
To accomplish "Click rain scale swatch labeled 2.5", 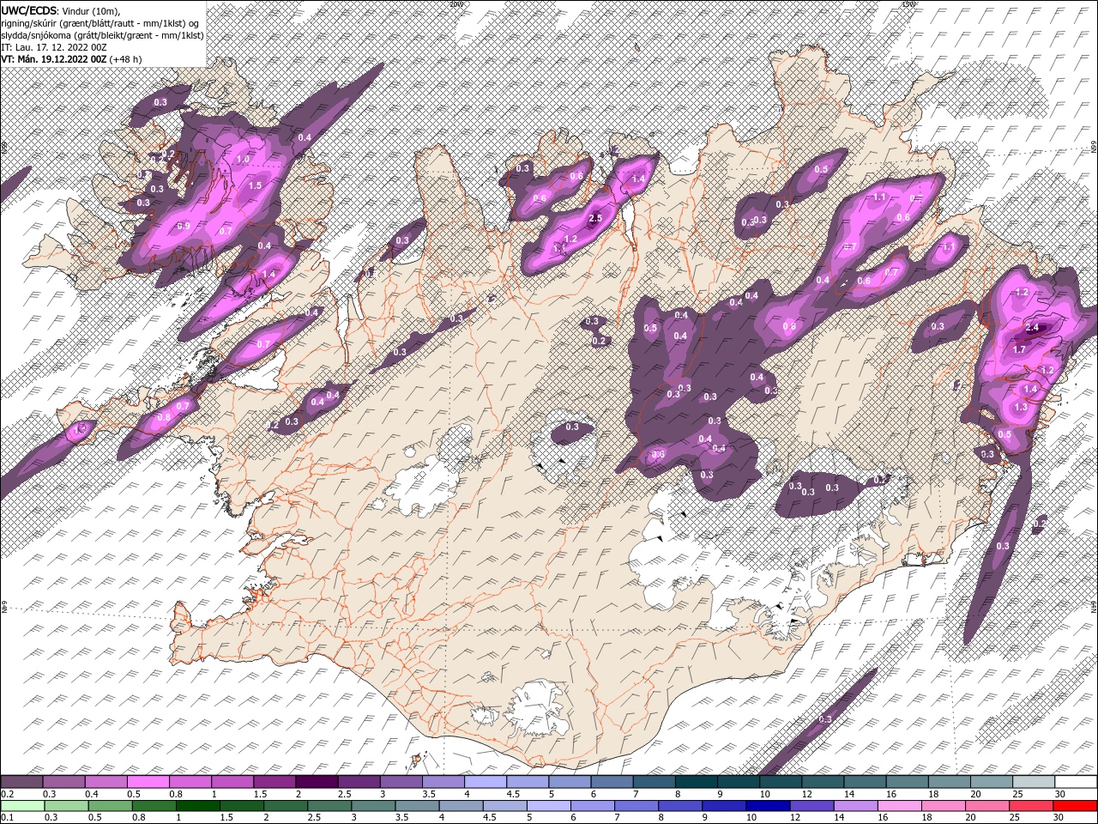I will (x=329, y=806).
